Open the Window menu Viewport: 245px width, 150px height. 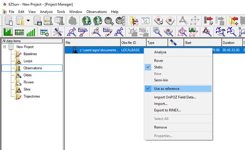(76, 12)
